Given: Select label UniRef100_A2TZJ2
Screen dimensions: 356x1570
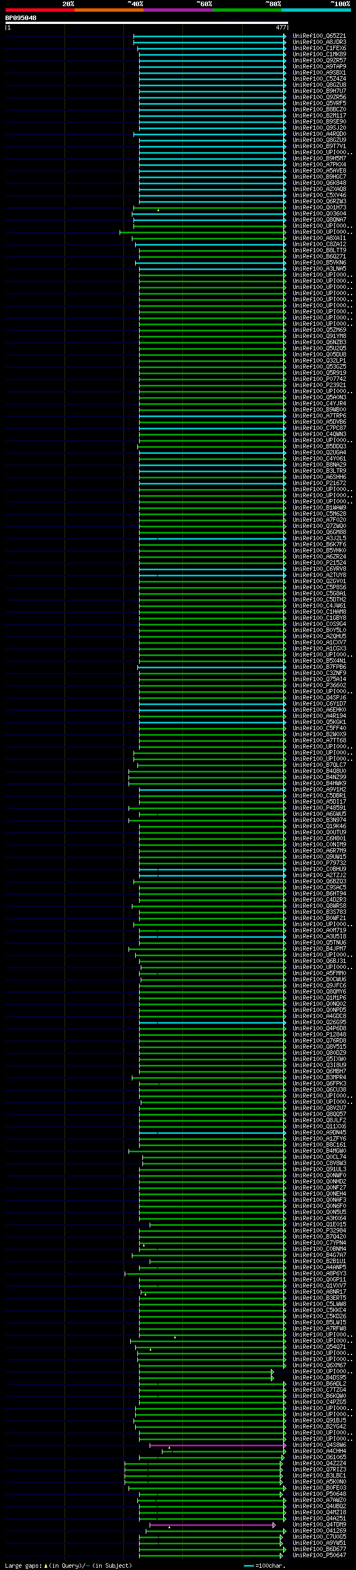Looking at the screenshot, I should pyautogui.click(x=319, y=875).
